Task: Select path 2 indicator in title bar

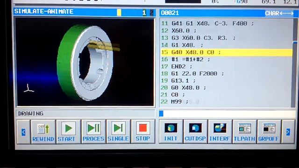Action: pos(151,13)
